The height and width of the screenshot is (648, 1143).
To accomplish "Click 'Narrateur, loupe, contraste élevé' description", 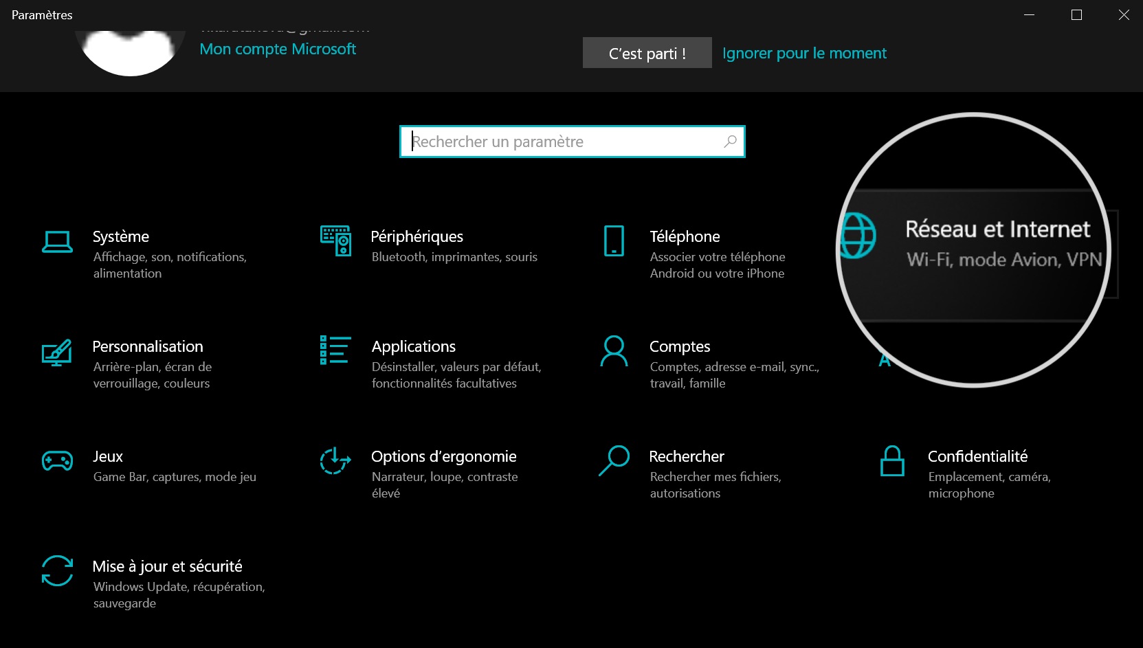I will click(x=445, y=485).
